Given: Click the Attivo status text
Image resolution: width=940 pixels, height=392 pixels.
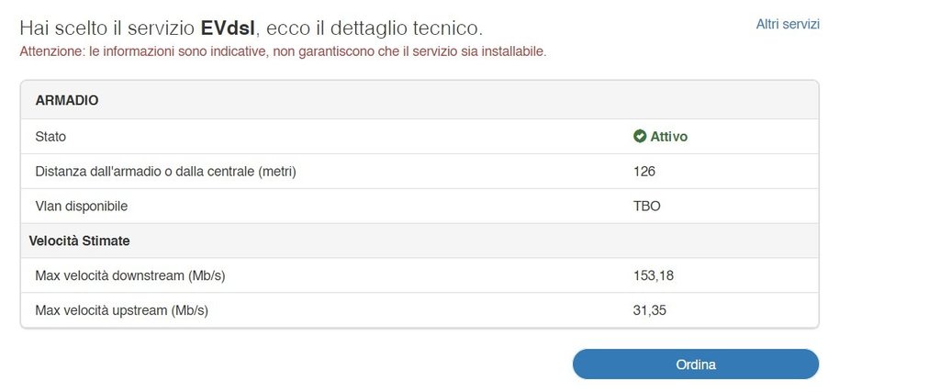Looking at the screenshot, I should point(669,137).
